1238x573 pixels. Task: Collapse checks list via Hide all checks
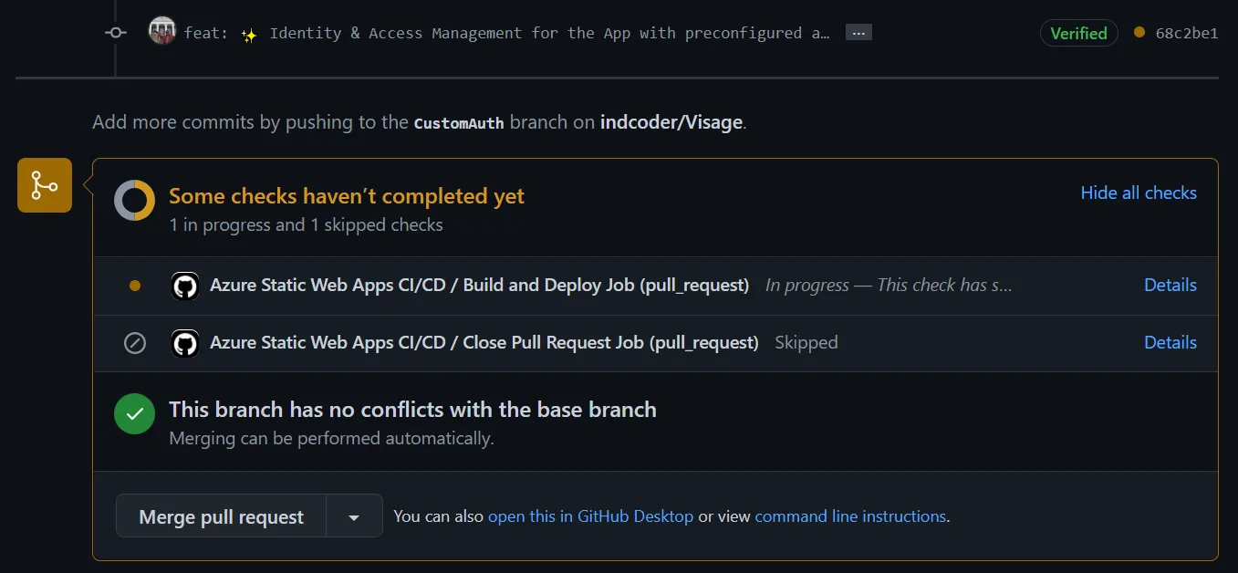tap(1138, 193)
